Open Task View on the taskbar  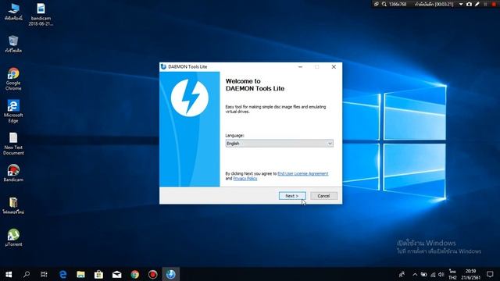click(x=44, y=274)
